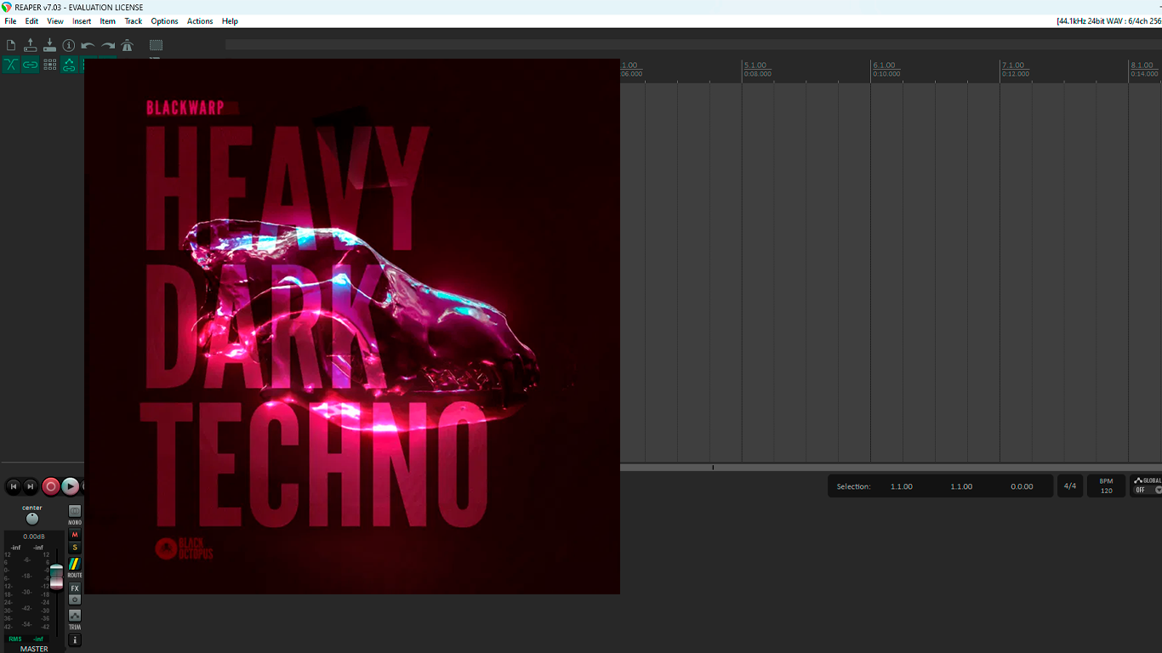Viewport: 1162px width, 653px height.
Task: Toggle auto-crossfade crossed-lines button
Action: pos(11,65)
